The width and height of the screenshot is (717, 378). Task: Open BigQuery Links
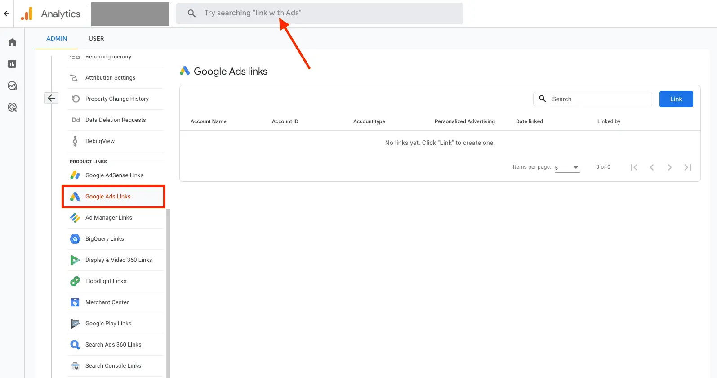(115, 239)
